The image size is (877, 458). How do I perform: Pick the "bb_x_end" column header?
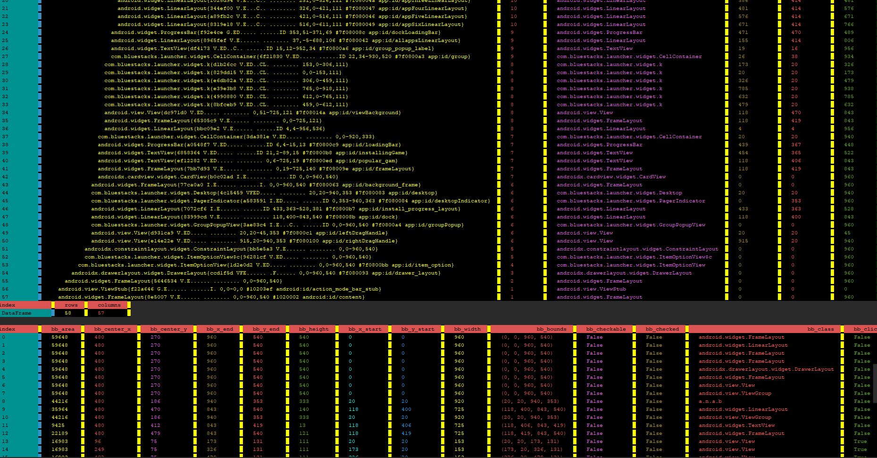click(220, 329)
